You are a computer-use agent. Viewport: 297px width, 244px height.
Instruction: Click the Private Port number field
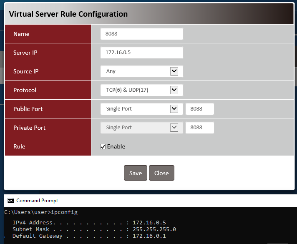click(199, 128)
